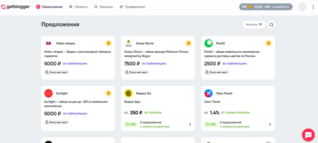Click the Sunlight brand logo
Viewport: 318px width, 143px height.
coord(48,93)
